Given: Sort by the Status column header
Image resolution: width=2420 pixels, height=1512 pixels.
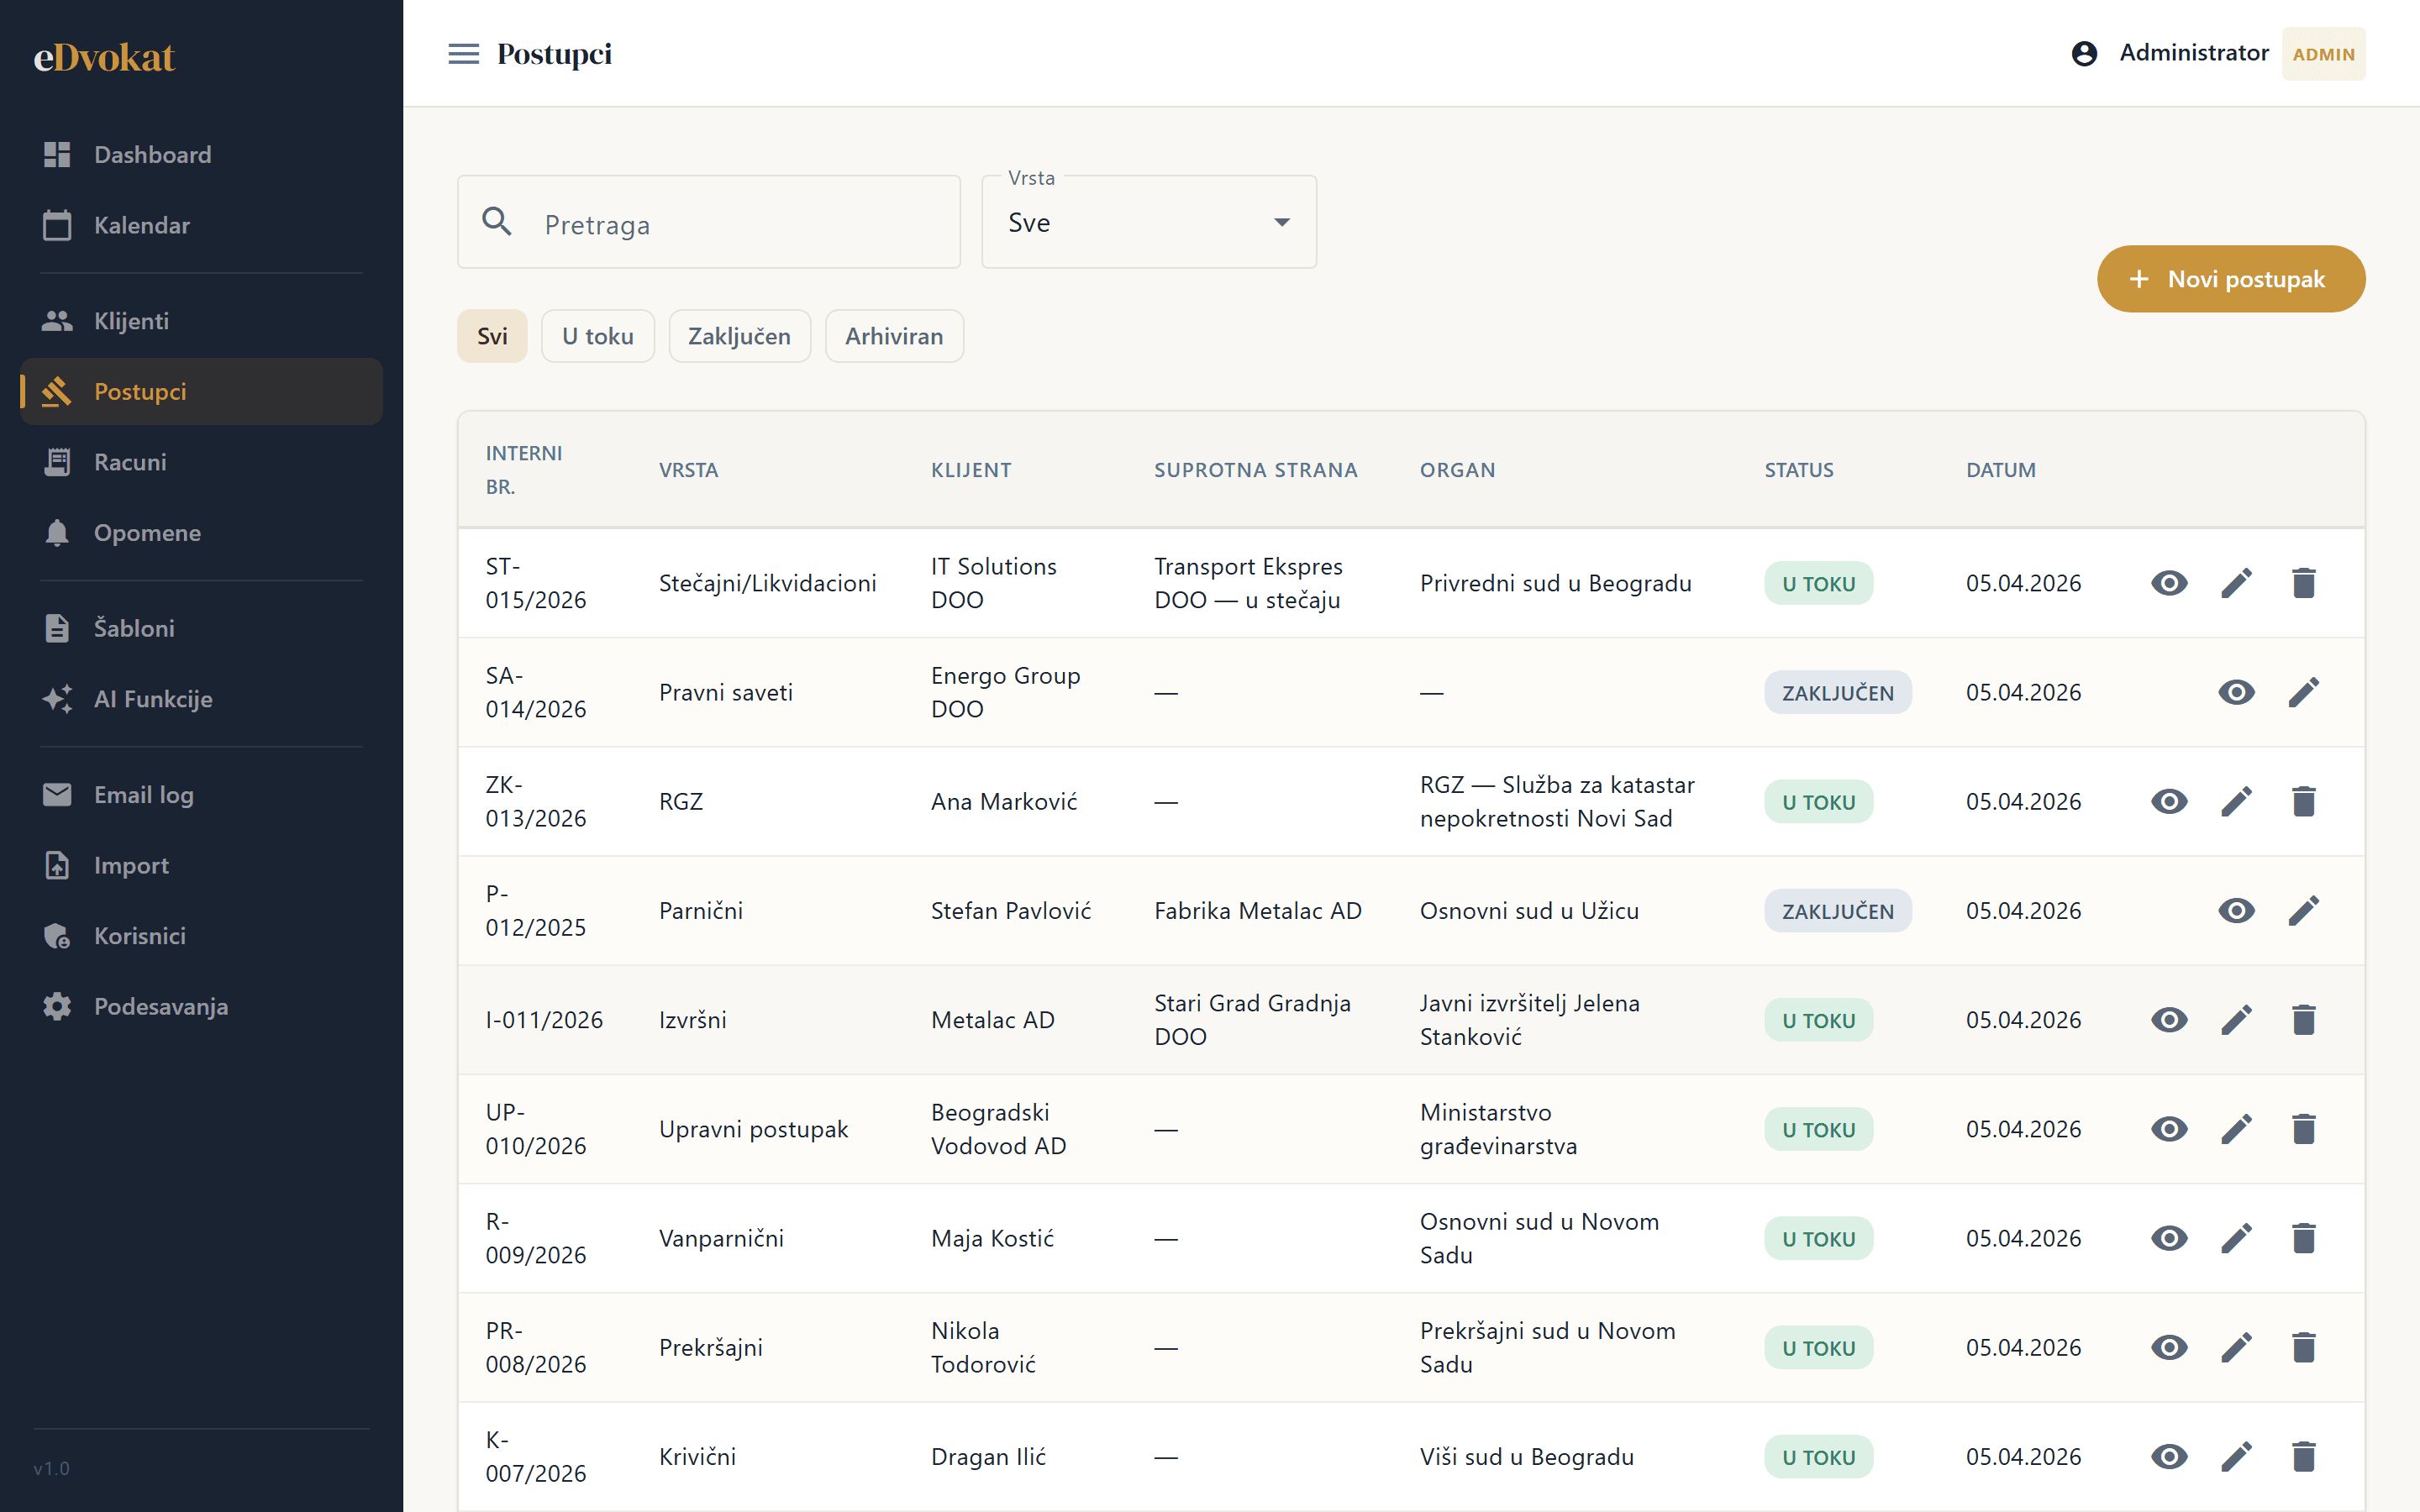Looking at the screenshot, I should 1798,470.
